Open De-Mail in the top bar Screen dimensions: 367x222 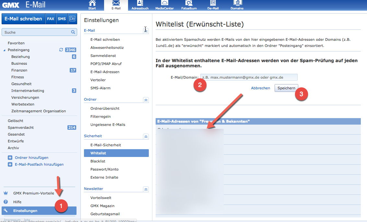(213, 5)
